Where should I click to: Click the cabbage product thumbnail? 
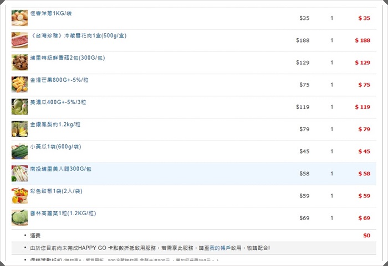[19, 217]
